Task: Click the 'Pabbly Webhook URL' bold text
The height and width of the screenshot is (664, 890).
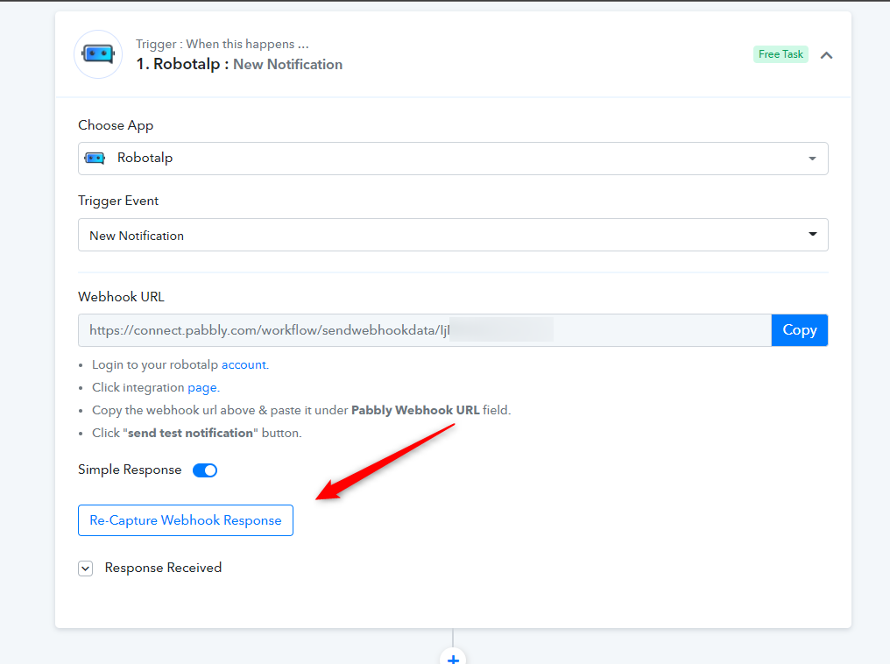Action: coord(415,410)
